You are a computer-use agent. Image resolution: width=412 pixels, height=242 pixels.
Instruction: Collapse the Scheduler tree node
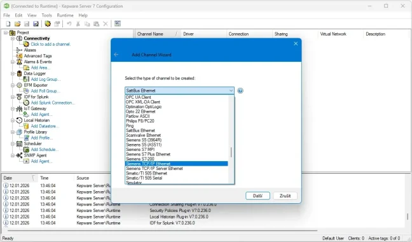pos(13,144)
